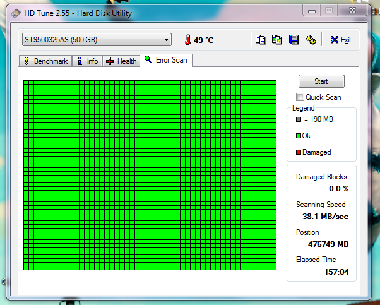The width and height of the screenshot is (380, 305).
Task: Enable the Quick Scan checkbox
Action: (300, 97)
